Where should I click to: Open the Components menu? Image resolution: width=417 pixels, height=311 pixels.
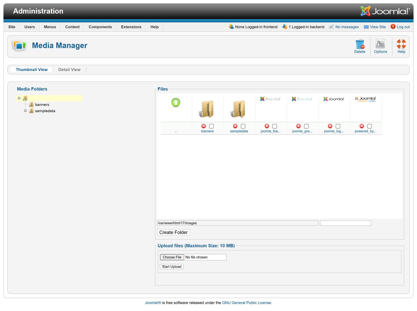pos(100,27)
